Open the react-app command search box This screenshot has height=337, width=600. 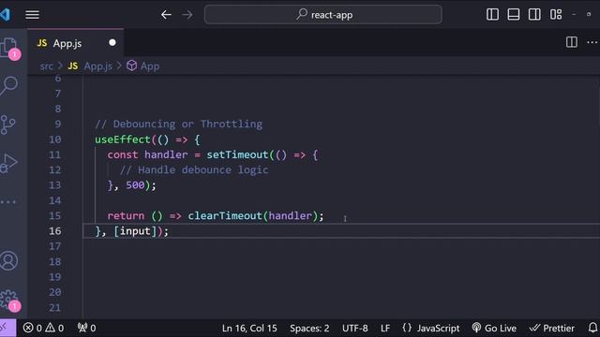pyautogui.click(x=322, y=15)
